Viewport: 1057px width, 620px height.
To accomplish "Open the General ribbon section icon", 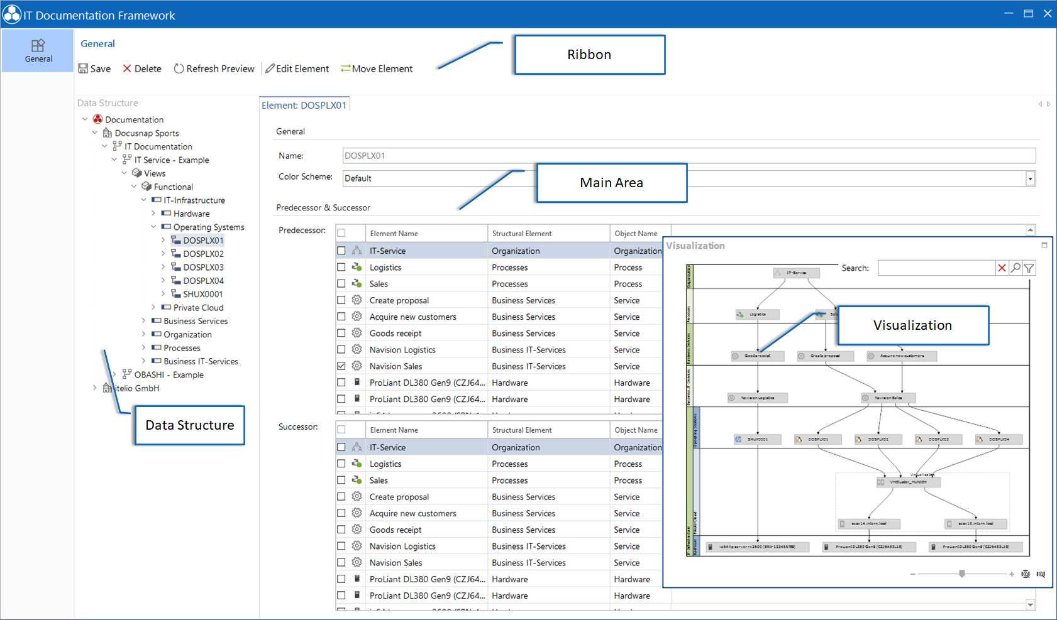I will tap(38, 45).
